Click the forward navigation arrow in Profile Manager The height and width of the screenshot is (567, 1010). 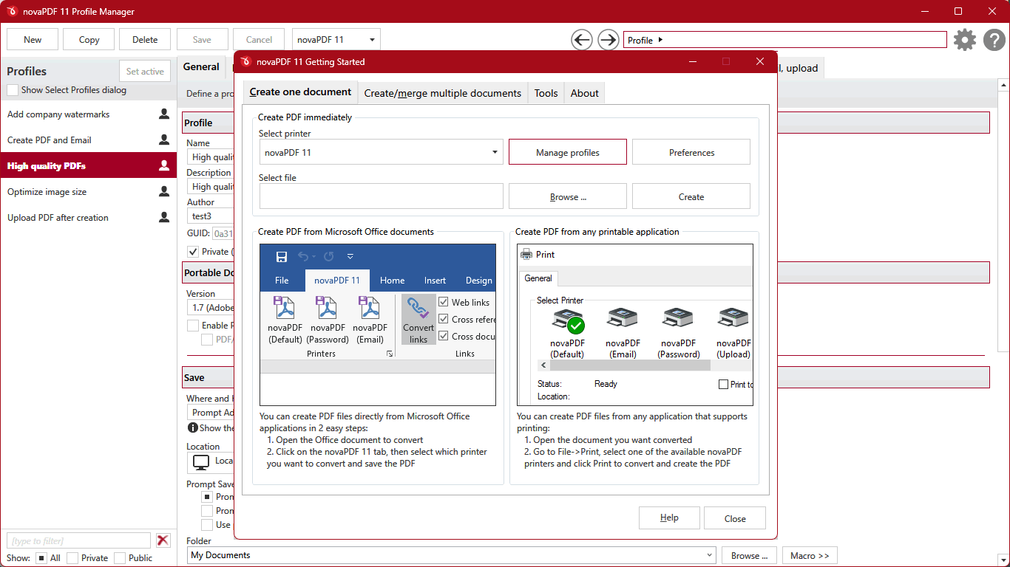(608, 40)
